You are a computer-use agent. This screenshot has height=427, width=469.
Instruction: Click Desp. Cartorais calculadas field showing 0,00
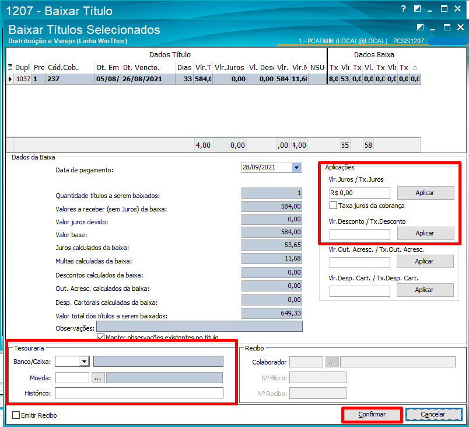272,300
